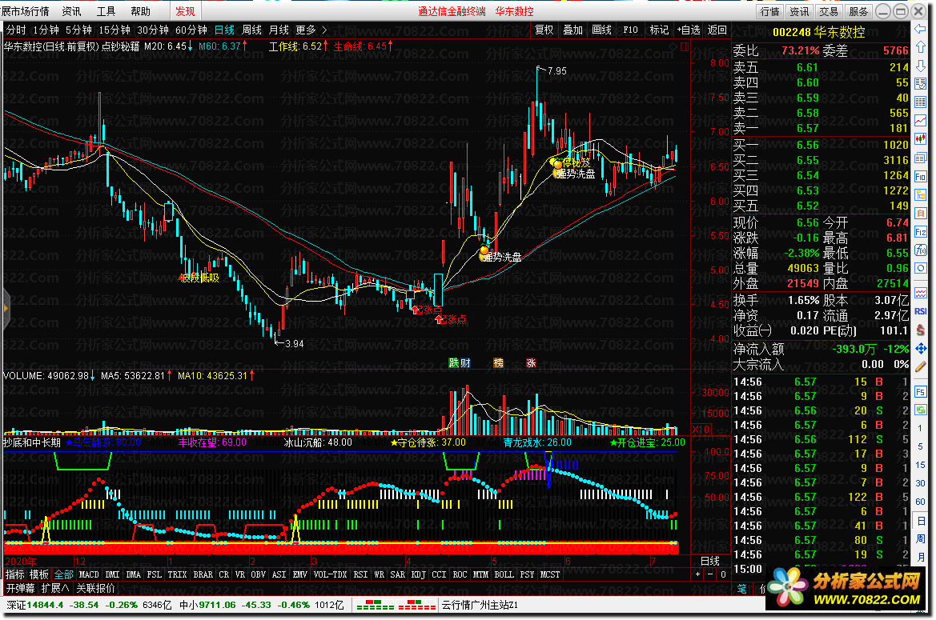Switch to 15分钟 chart period

[x=114, y=30]
